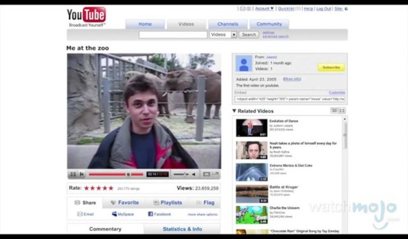This screenshot has width=408, height=239.
Task: Click the Log Out link
Action: coord(323,8)
